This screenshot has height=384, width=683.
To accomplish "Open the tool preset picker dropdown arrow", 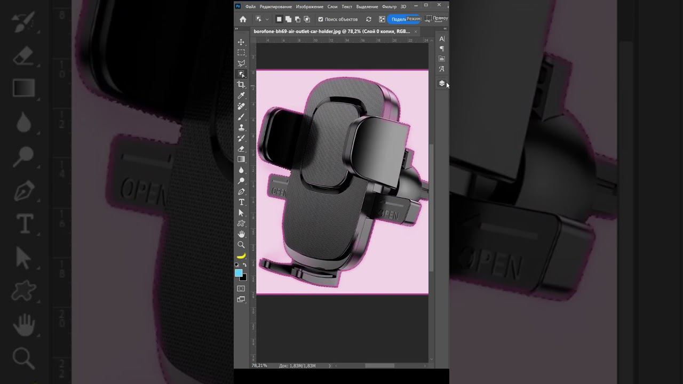I will (267, 19).
